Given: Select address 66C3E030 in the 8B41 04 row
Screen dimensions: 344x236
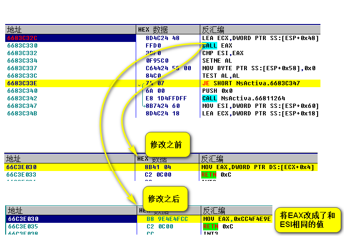Looking at the screenshot, I should click(x=21, y=167).
